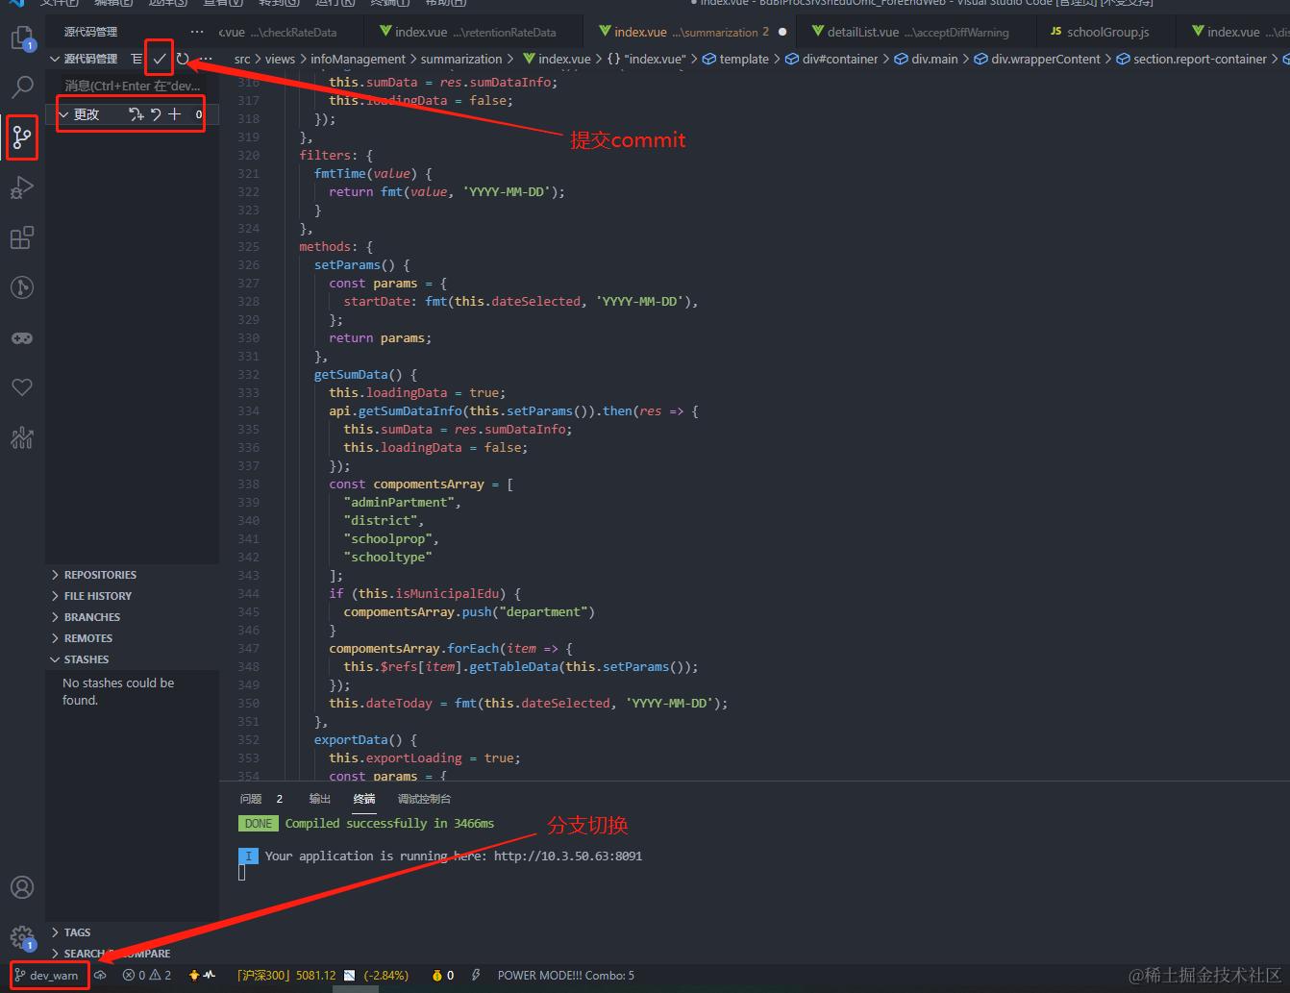The image size is (1290, 993).
Task: Stage all changes with the plus icon
Action: coord(174,114)
